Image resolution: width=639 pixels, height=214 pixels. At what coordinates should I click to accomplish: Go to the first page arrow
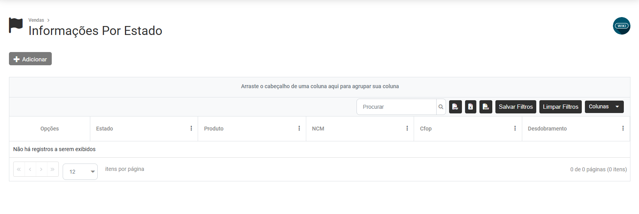pos(19,169)
